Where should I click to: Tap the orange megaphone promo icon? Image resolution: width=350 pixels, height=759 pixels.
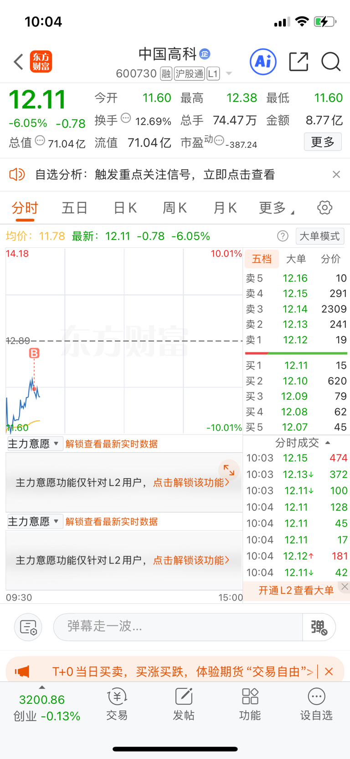(x=22, y=671)
